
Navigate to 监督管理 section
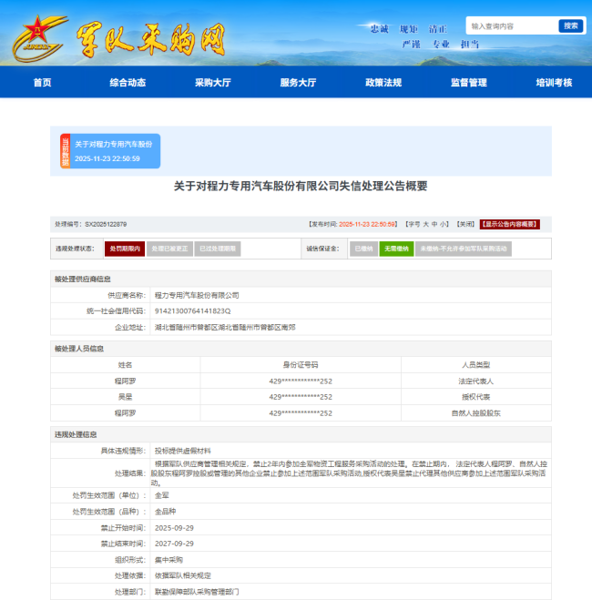point(468,83)
